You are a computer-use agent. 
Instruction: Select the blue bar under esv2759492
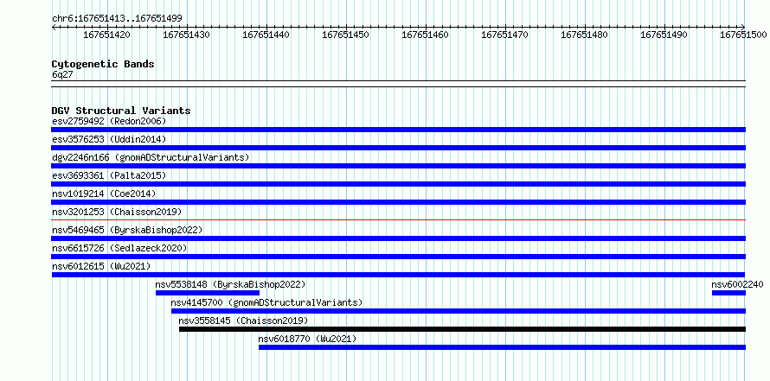398,130
